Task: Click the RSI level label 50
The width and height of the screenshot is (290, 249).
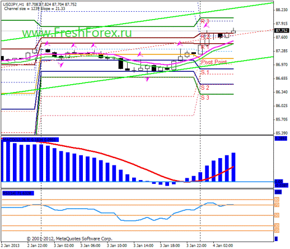Action: coord(277,215)
